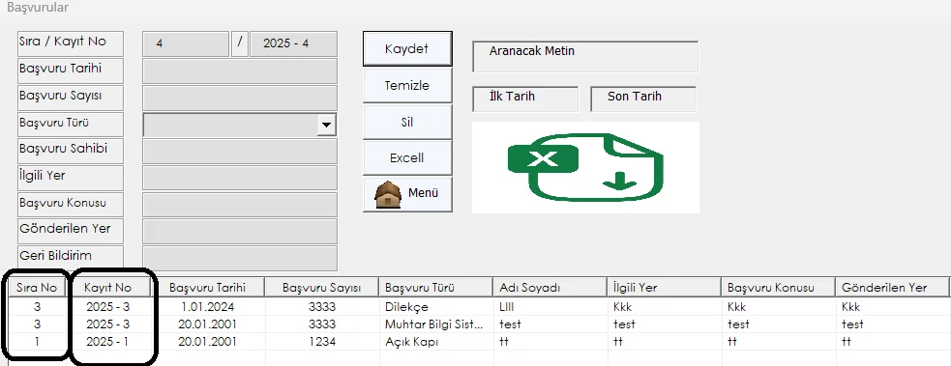Sort by Kayıt No column header
951x366 pixels.
tap(108, 288)
